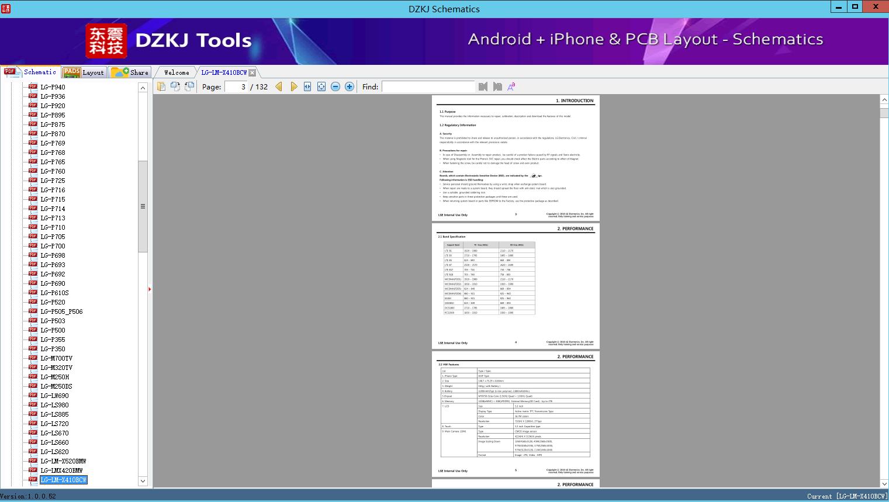
Task: Toggle the match case find icon
Action: click(511, 86)
